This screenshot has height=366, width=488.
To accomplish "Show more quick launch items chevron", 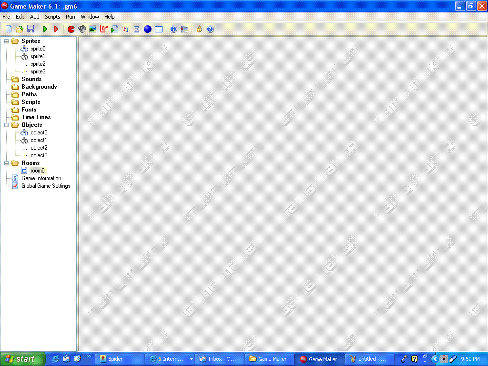I will 89,356.
